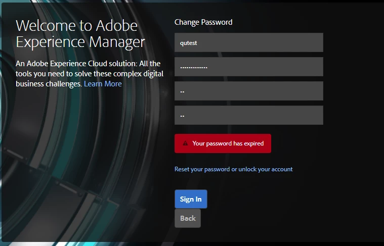The height and width of the screenshot is (246, 384).
Task: Click the last masked field above the error alert
Action: point(249,115)
